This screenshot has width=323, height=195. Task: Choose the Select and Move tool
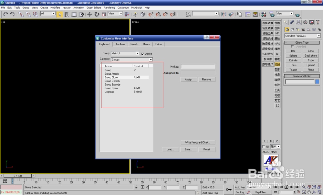click(x=89, y=14)
